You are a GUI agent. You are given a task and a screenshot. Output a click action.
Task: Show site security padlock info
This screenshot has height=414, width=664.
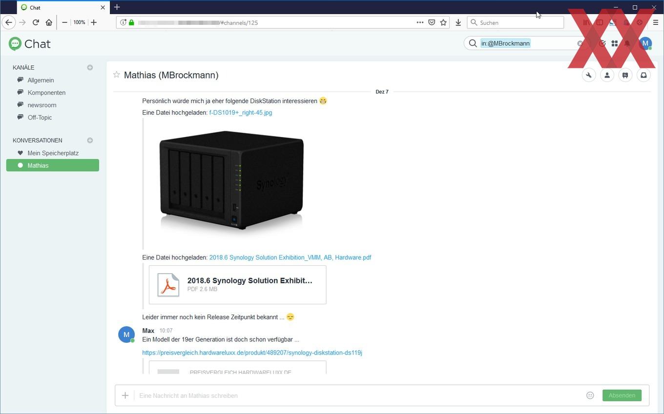(131, 22)
